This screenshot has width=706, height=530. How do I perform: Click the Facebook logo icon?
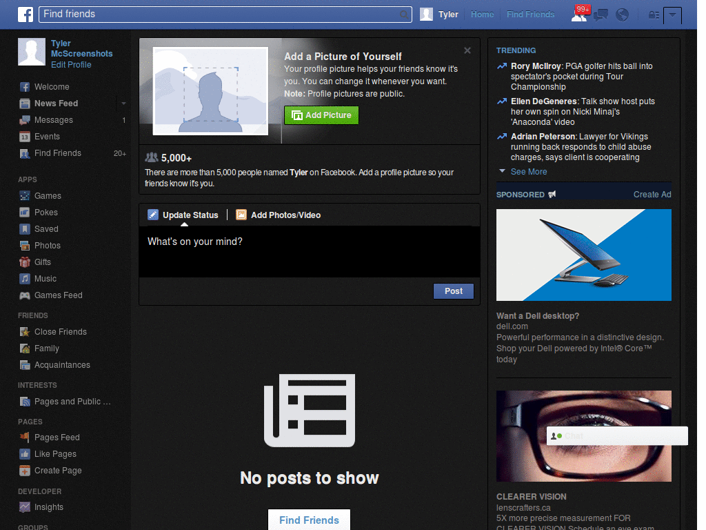click(26, 14)
